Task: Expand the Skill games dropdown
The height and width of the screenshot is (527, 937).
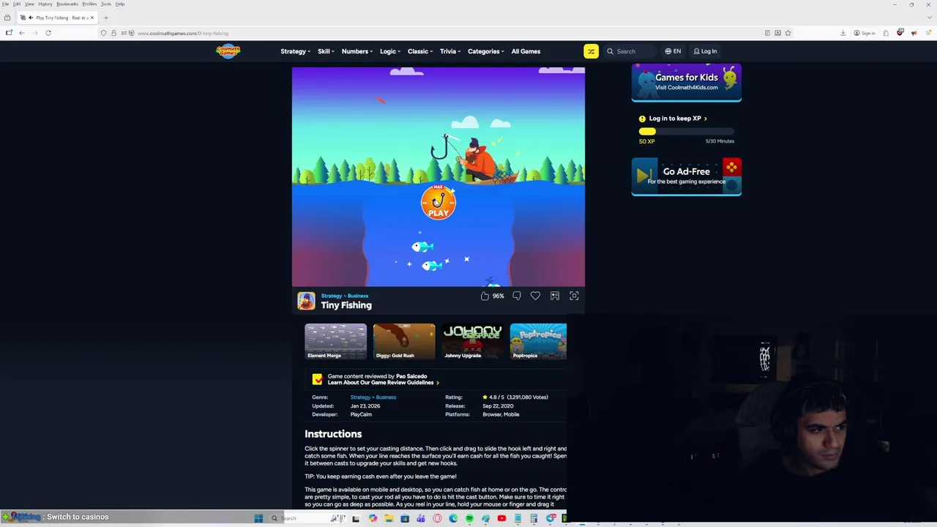Action: pyautogui.click(x=326, y=51)
